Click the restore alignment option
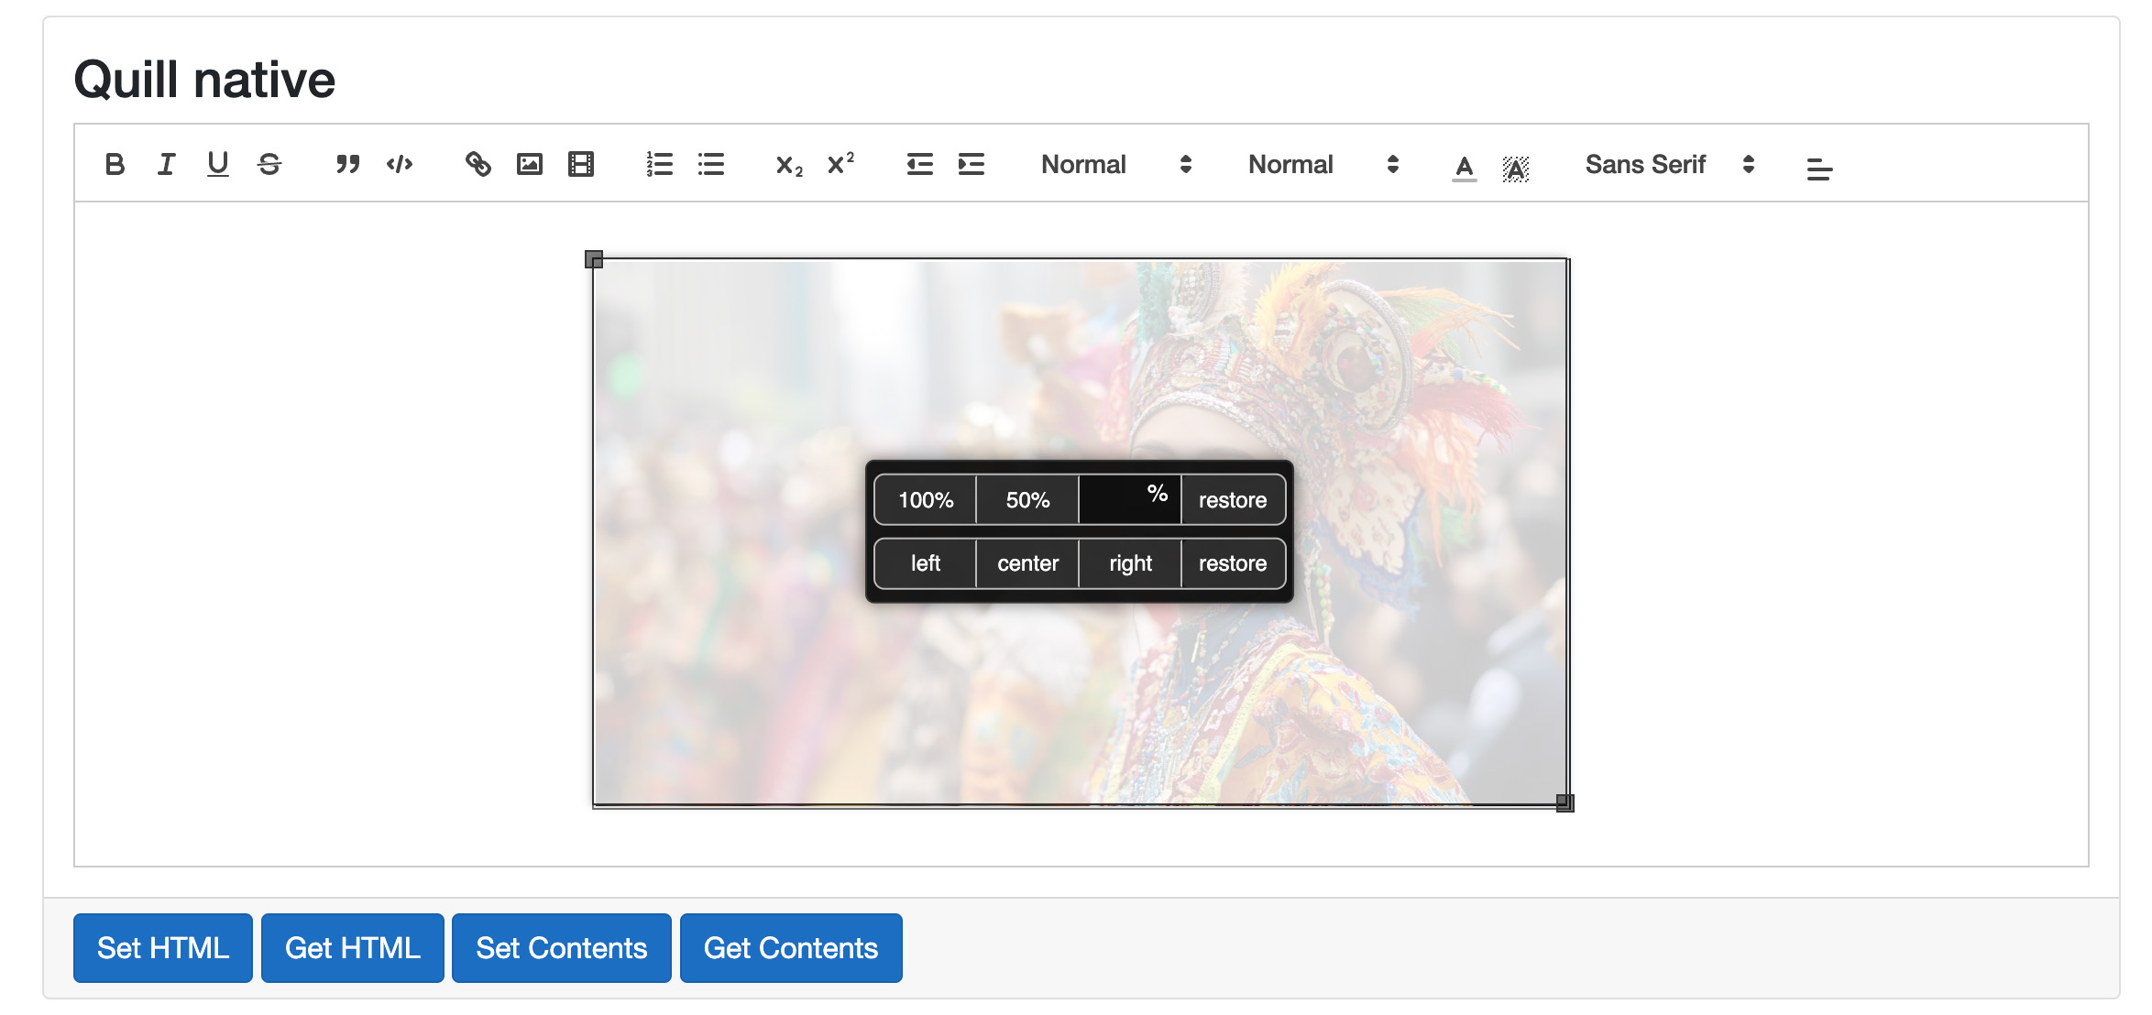The height and width of the screenshot is (1015, 2152). point(1231,563)
